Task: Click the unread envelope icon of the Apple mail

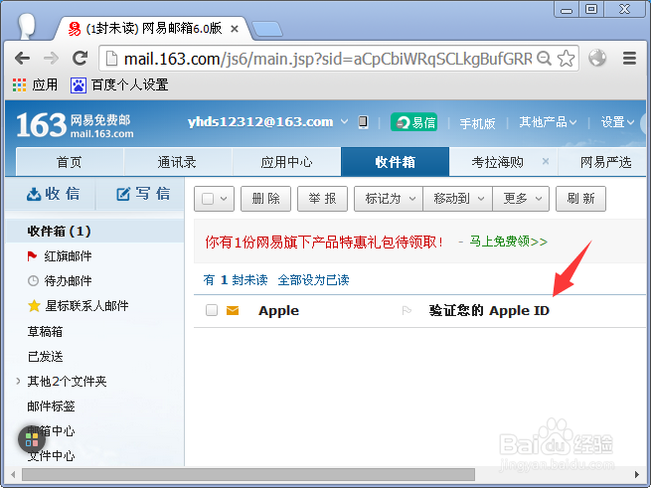Action: [233, 310]
